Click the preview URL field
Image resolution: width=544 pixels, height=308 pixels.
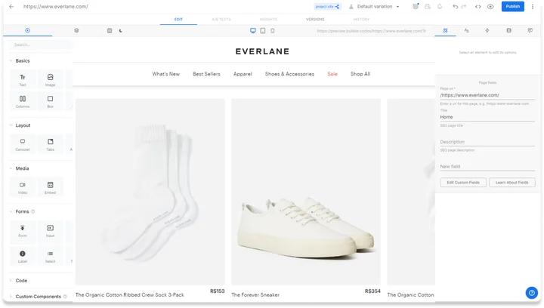371,31
